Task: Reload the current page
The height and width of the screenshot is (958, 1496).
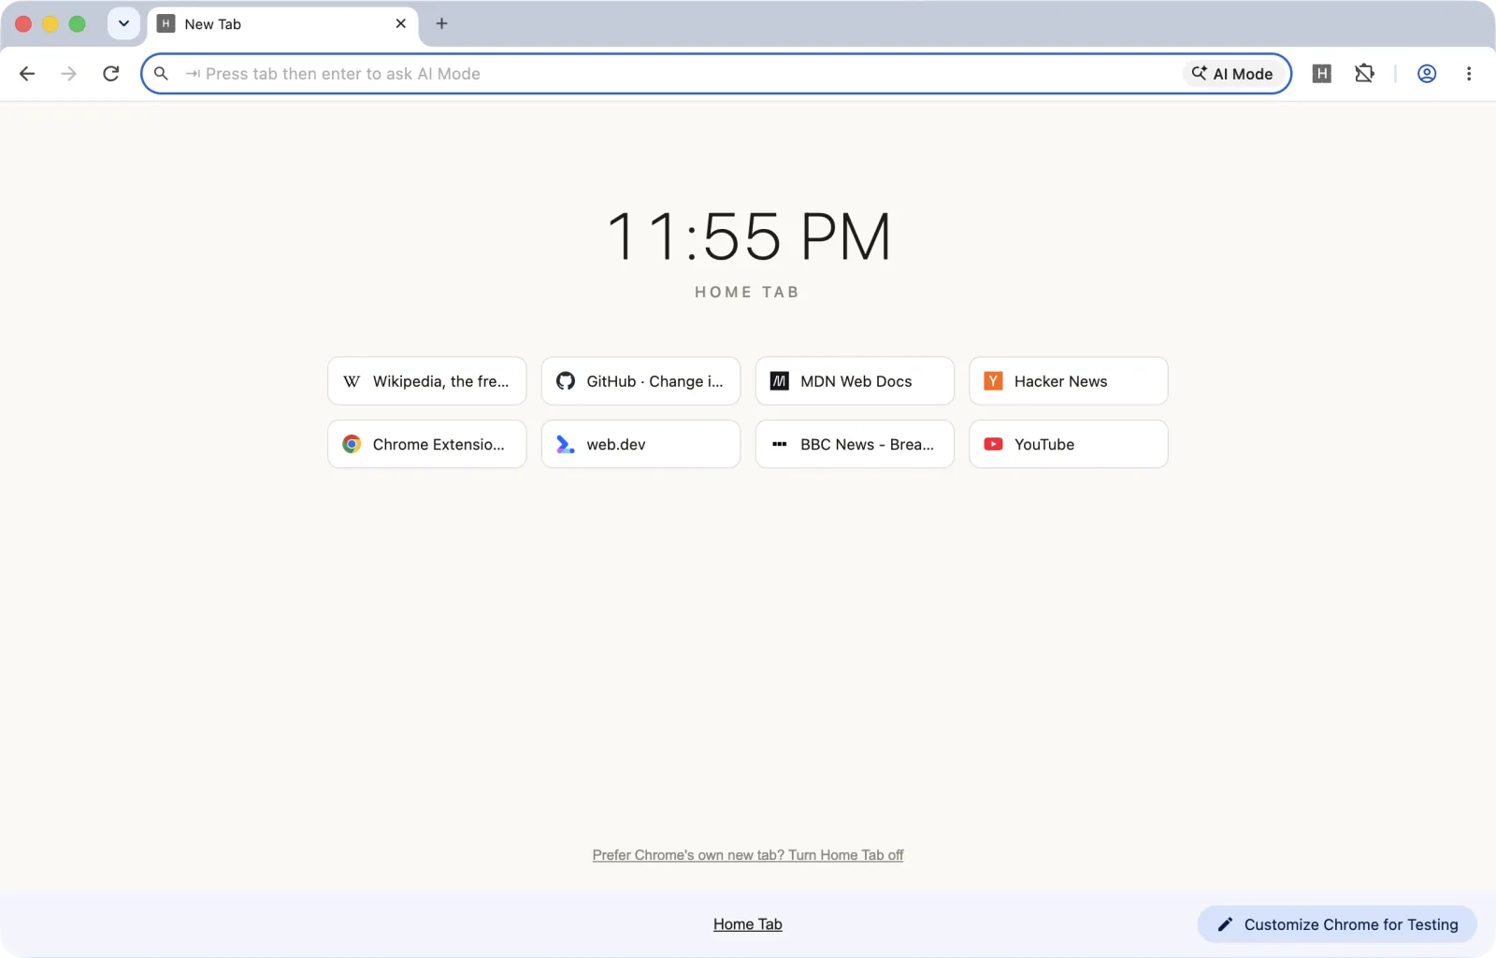Action: (x=110, y=74)
